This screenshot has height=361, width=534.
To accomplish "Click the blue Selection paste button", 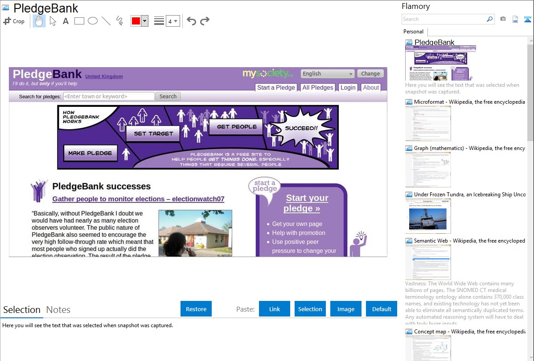I will point(310,309).
